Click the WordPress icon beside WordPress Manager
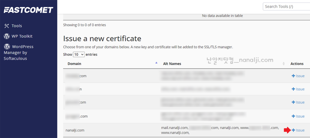 coord(7,47)
